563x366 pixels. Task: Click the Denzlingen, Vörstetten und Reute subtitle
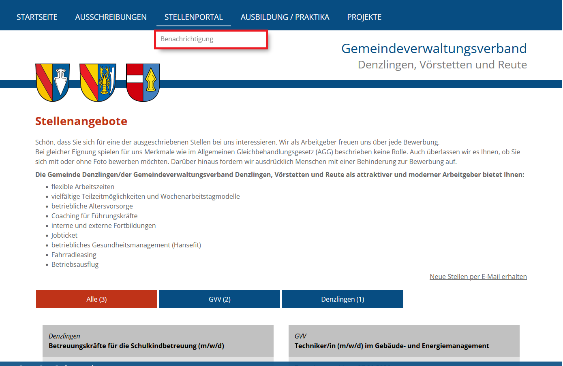coord(442,65)
